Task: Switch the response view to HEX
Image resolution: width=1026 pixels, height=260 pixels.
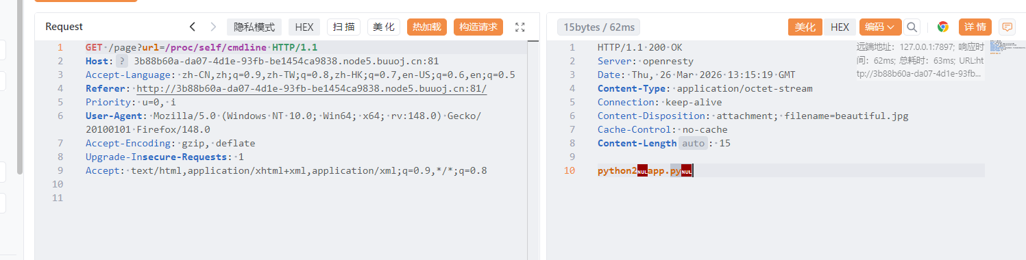Action: pyautogui.click(x=840, y=27)
